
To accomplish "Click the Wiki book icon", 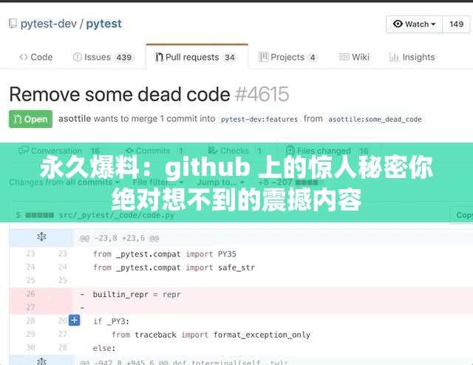I will (x=344, y=57).
